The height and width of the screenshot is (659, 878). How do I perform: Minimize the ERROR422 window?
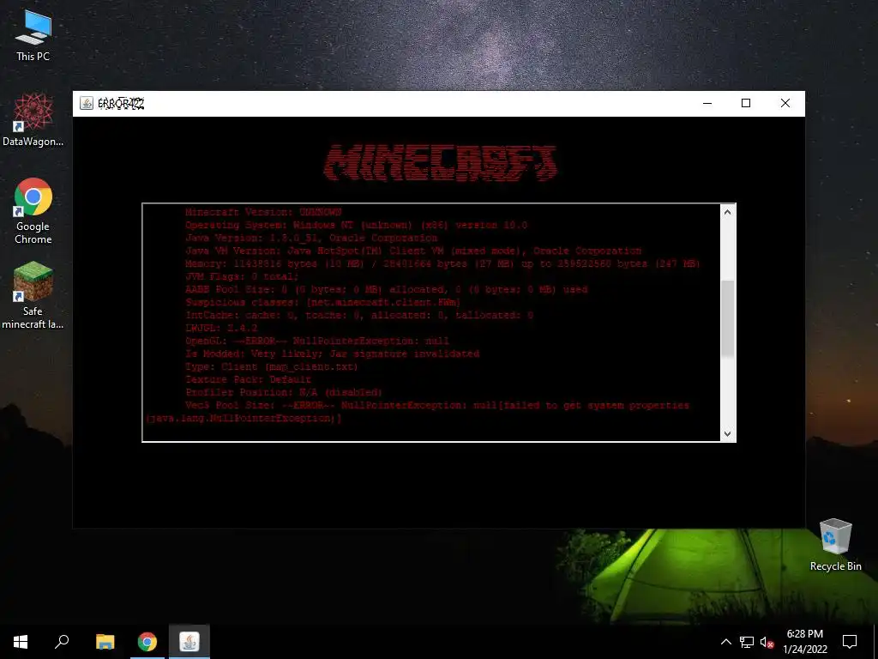click(x=707, y=103)
